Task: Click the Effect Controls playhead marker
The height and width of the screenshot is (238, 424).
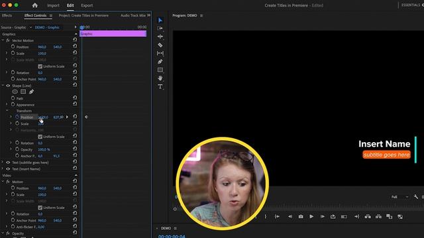Action: 82,27
